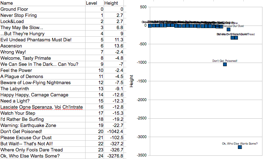This screenshot has width=265, height=159.
Task: Select the Don't Get Poisoned! data point square
Action: pyautogui.click(x=225, y=64)
